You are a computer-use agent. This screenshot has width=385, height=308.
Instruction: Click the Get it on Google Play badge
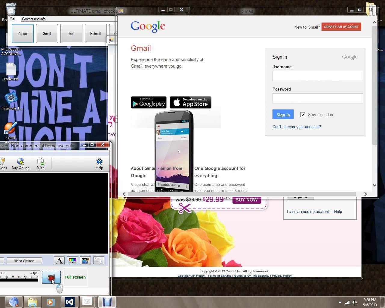149,102
